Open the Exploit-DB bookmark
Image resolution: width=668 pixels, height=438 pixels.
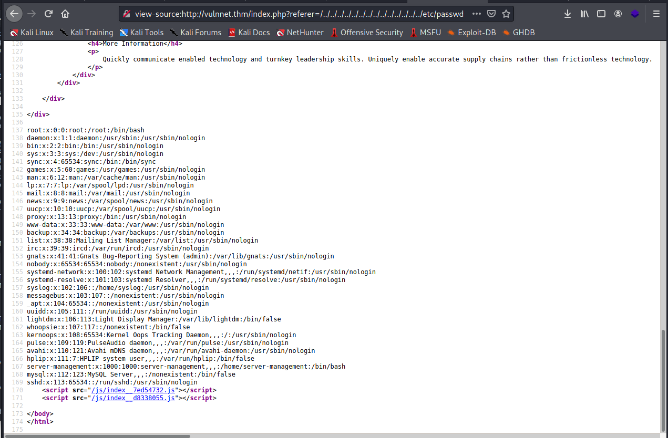pos(471,33)
